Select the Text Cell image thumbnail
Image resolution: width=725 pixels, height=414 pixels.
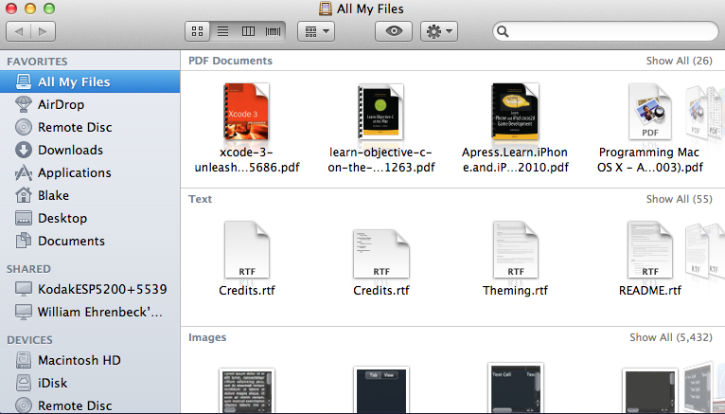[x=516, y=388]
